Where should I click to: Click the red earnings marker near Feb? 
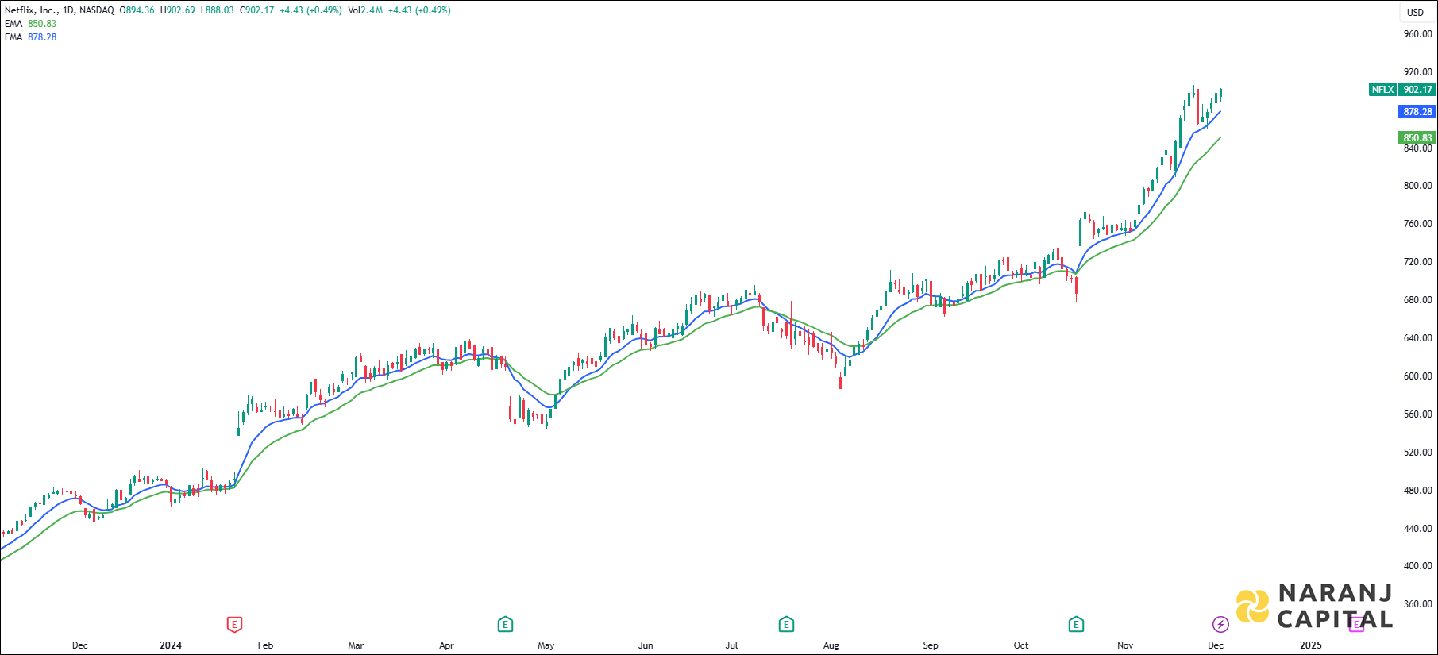[234, 625]
